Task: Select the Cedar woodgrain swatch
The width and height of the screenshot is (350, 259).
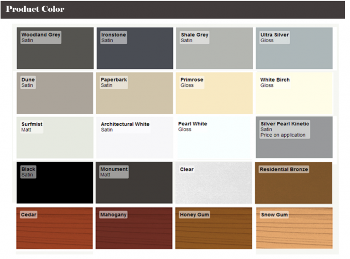Action: pos(55,228)
